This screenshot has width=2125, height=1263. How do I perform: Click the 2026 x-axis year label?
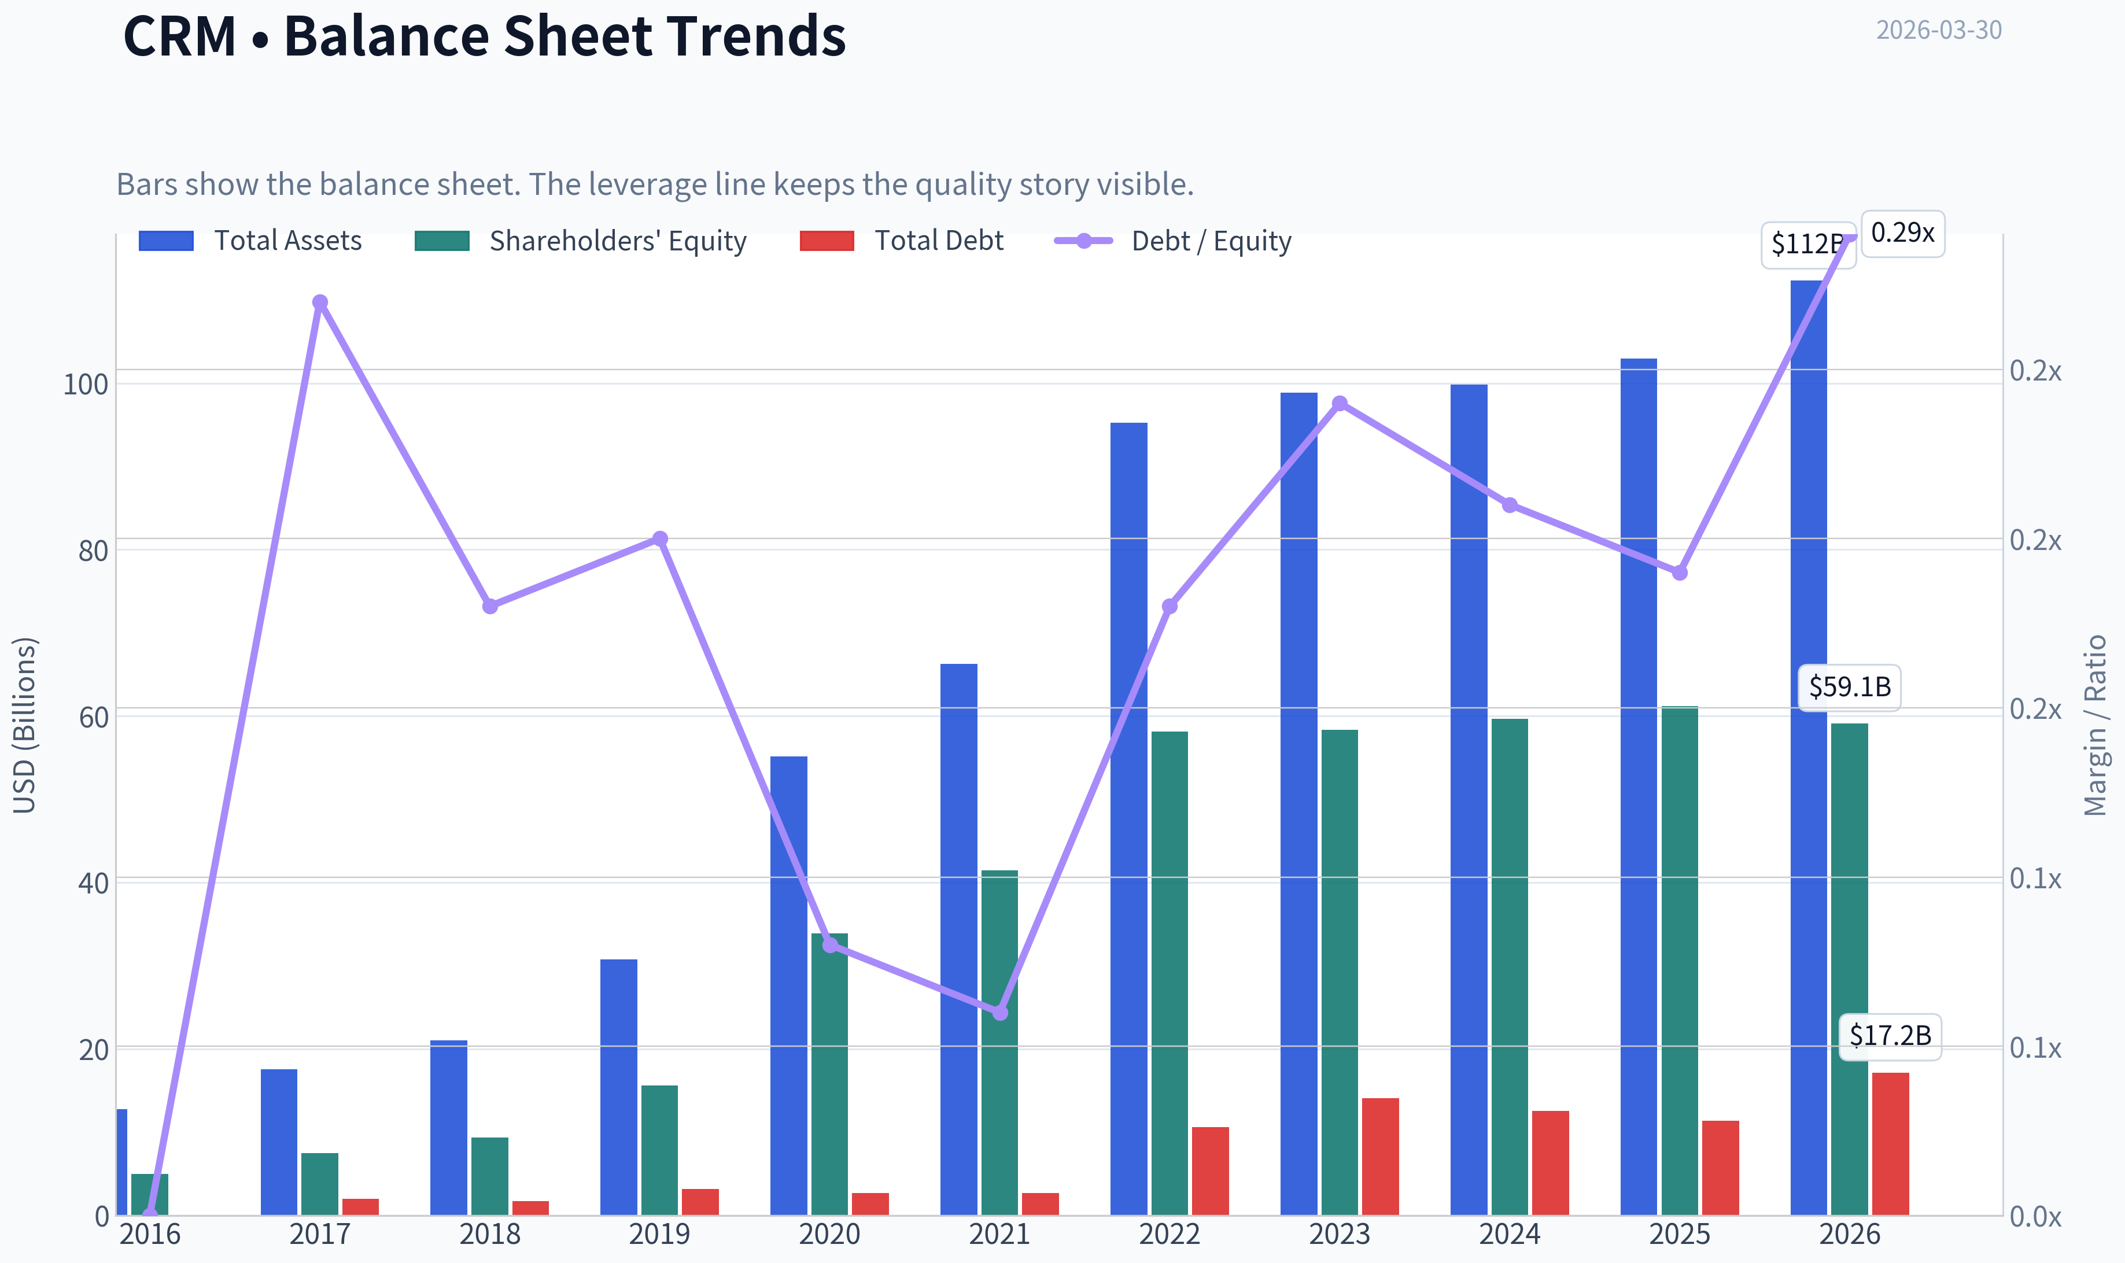click(1850, 1234)
